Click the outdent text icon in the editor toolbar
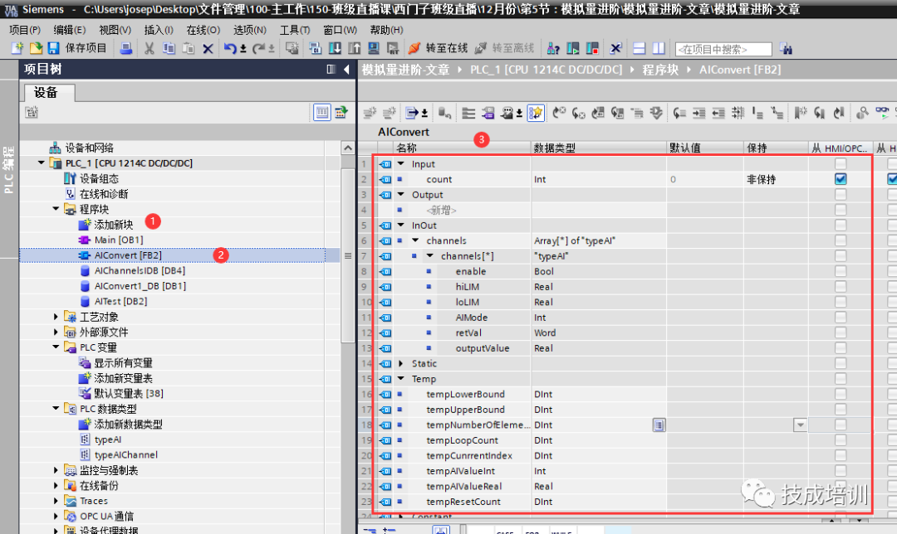Image resolution: width=897 pixels, height=534 pixels. click(x=718, y=113)
